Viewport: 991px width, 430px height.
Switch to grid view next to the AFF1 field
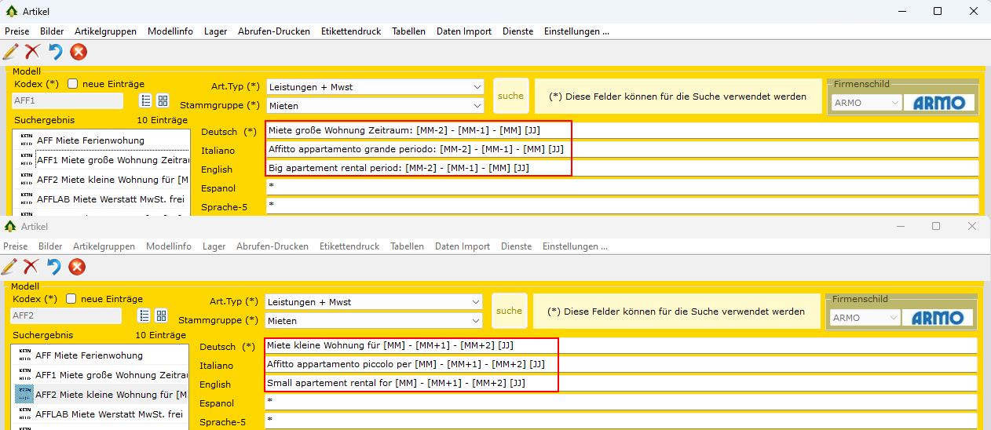[x=163, y=100]
